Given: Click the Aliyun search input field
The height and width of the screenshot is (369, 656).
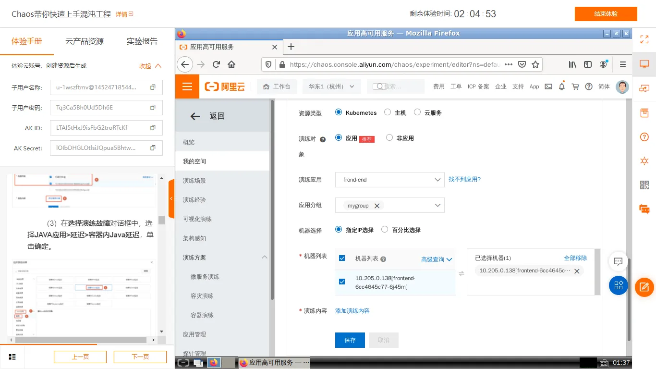Looking at the screenshot, I should pyautogui.click(x=396, y=86).
